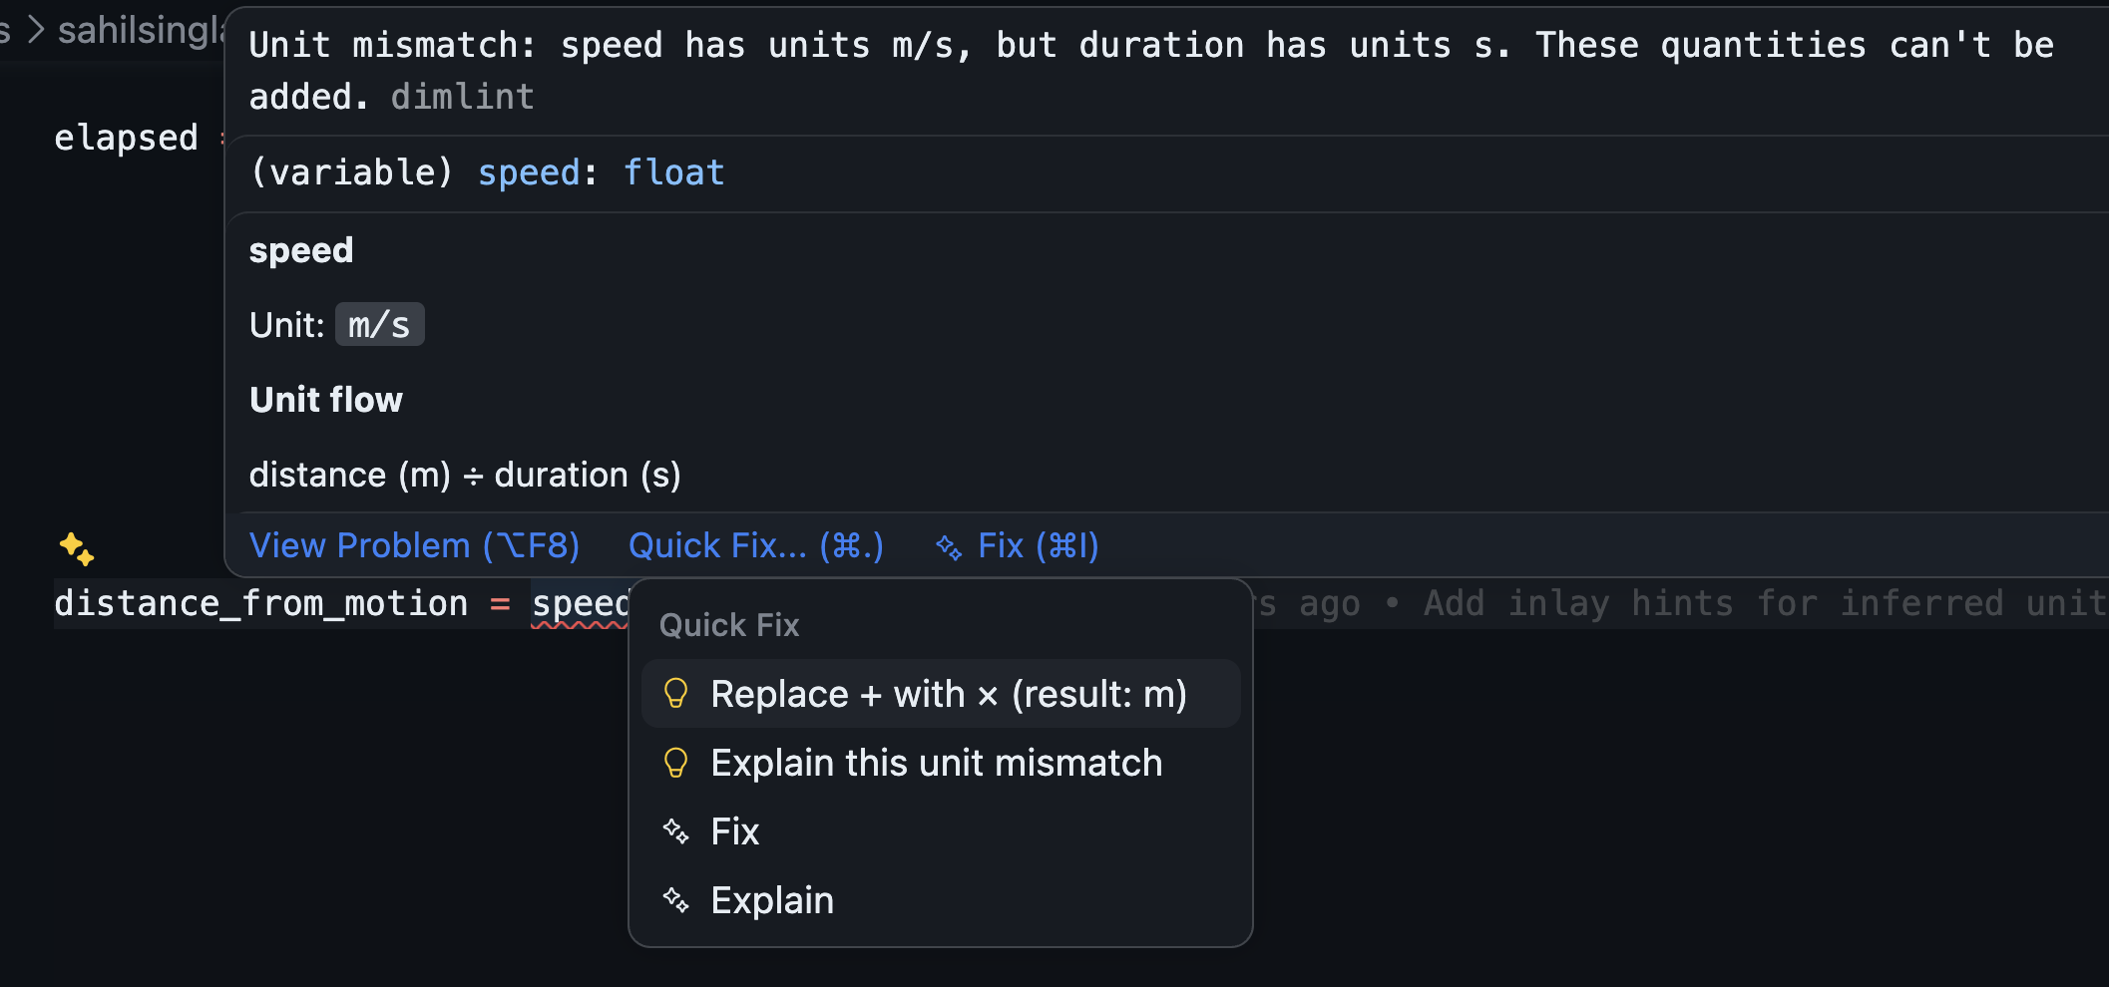Click the yellow sparkle AI icon in gutter

[77, 548]
